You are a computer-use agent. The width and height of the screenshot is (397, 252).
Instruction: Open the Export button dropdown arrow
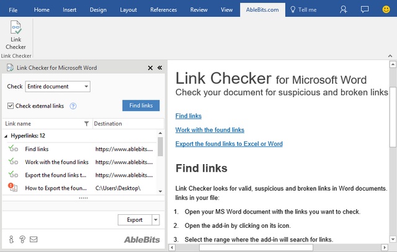pos(156,220)
